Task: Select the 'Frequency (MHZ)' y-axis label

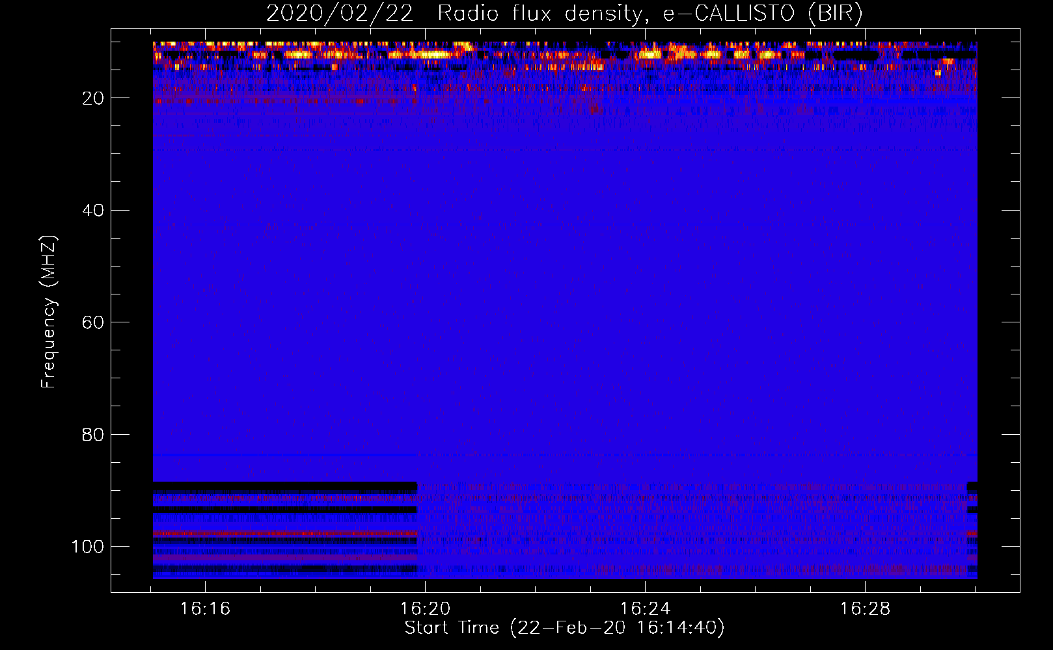Action: (x=49, y=311)
